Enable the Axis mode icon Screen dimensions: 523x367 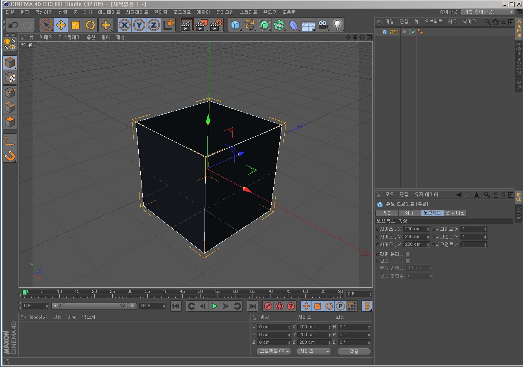coord(10,141)
